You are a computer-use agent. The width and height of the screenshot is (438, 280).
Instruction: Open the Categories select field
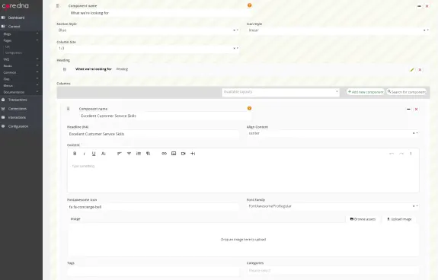(332, 271)
